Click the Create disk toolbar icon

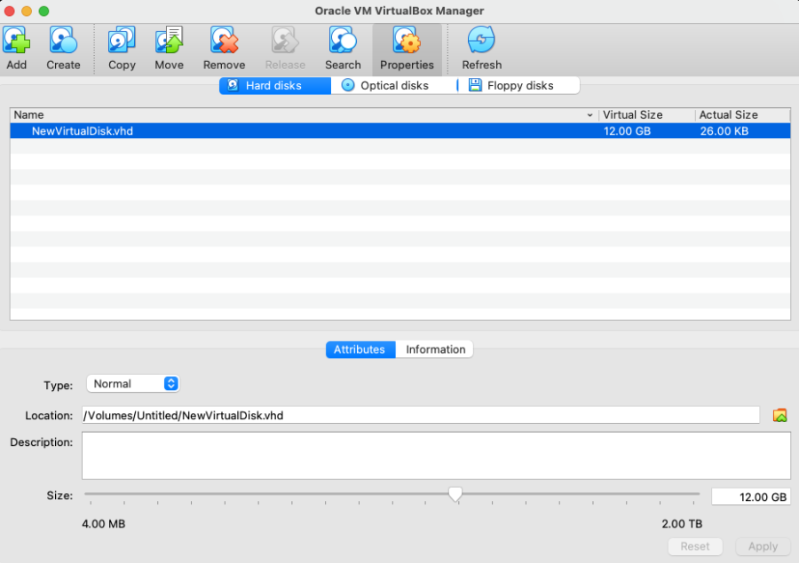click(x=63, y=40)
